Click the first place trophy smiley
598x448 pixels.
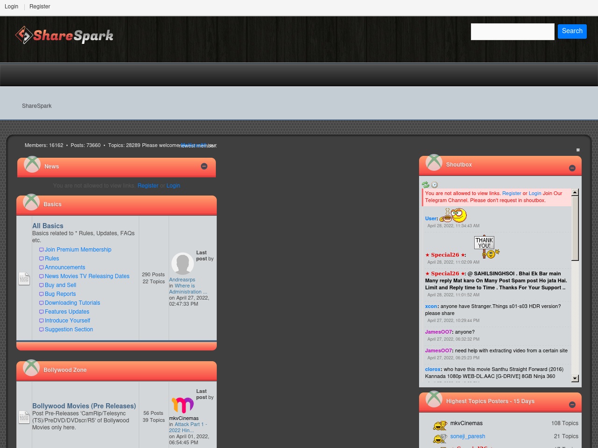click(x=440, y=426)
